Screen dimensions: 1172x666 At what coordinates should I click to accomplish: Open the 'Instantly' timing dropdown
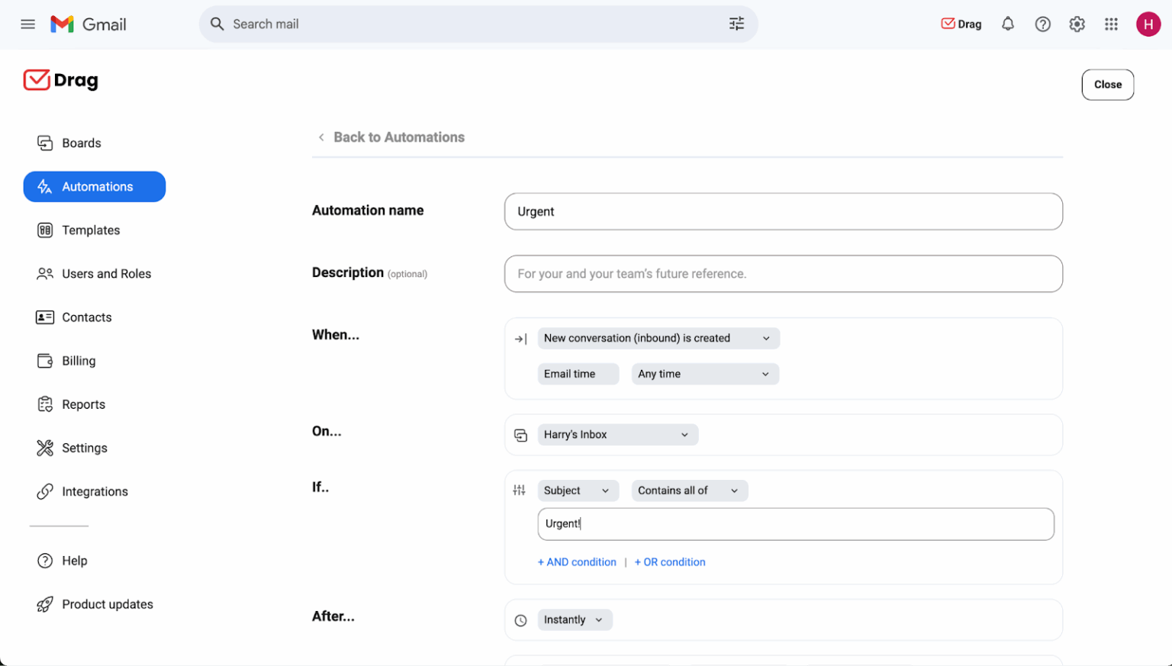574,619
